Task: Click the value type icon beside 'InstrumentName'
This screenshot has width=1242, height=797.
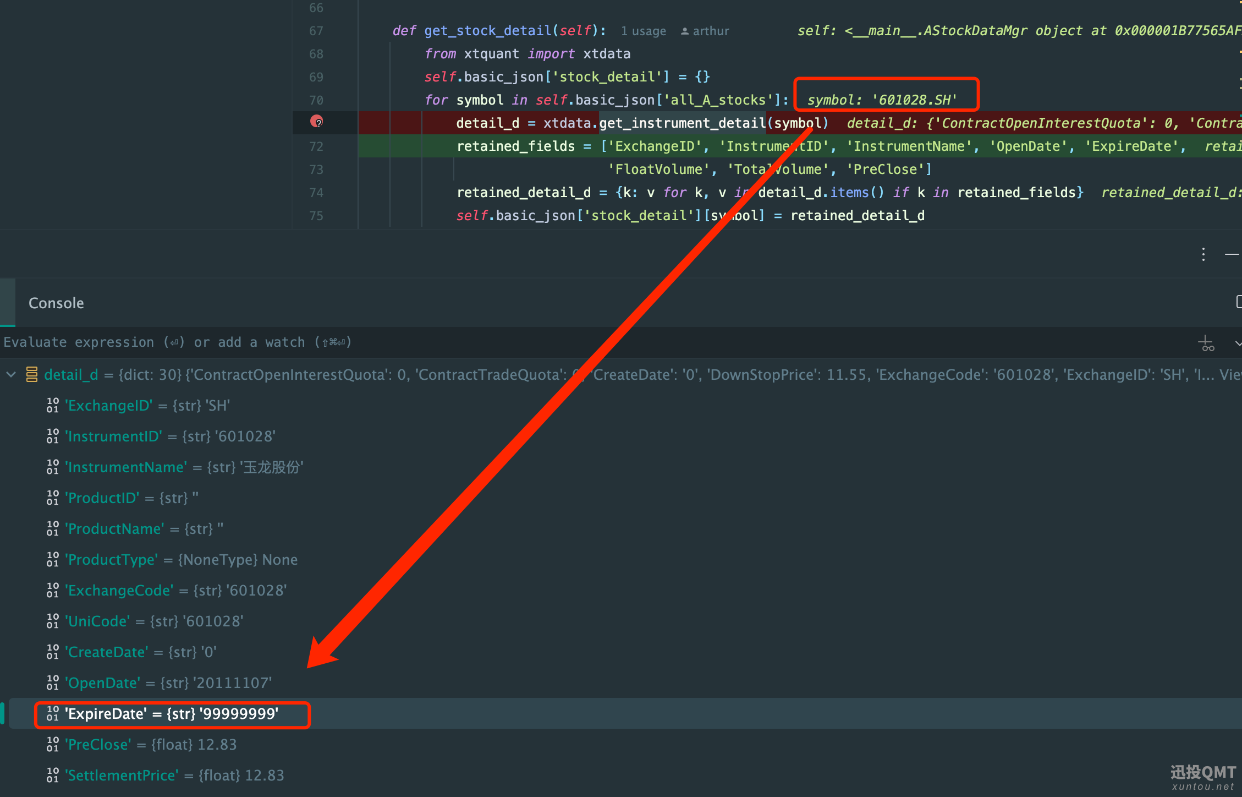Action: (52, 467)
